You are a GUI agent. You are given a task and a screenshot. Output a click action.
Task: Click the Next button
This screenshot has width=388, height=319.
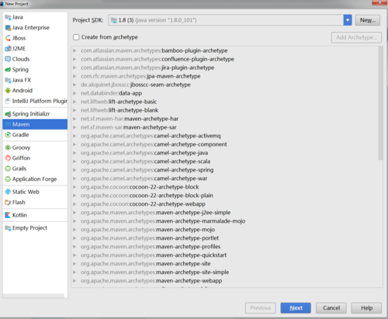296,308
